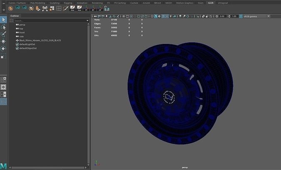Toggle film gate viewport icon

point(128,16)
